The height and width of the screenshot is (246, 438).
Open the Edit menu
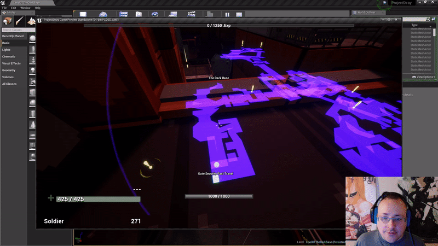13,8
